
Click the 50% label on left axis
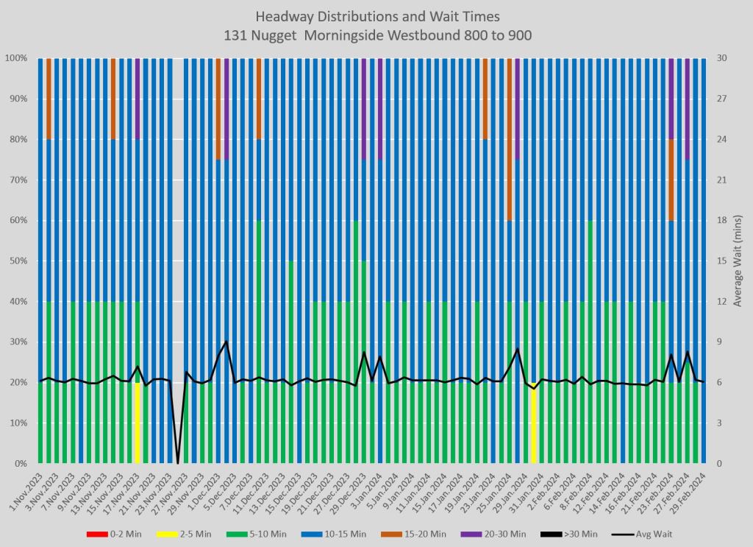19,261
